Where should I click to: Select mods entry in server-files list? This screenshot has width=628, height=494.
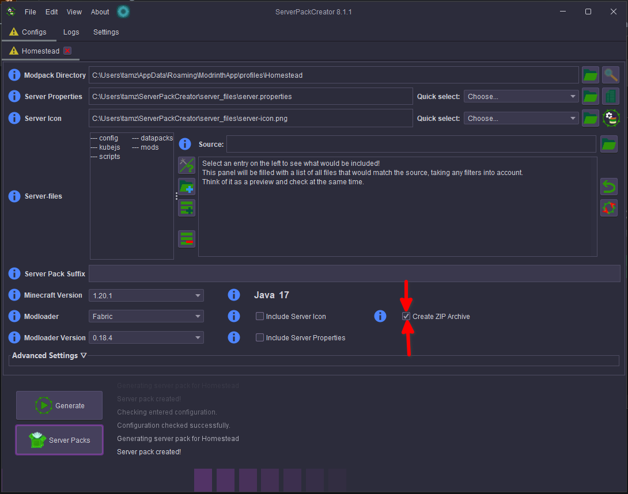pos(145,147)
